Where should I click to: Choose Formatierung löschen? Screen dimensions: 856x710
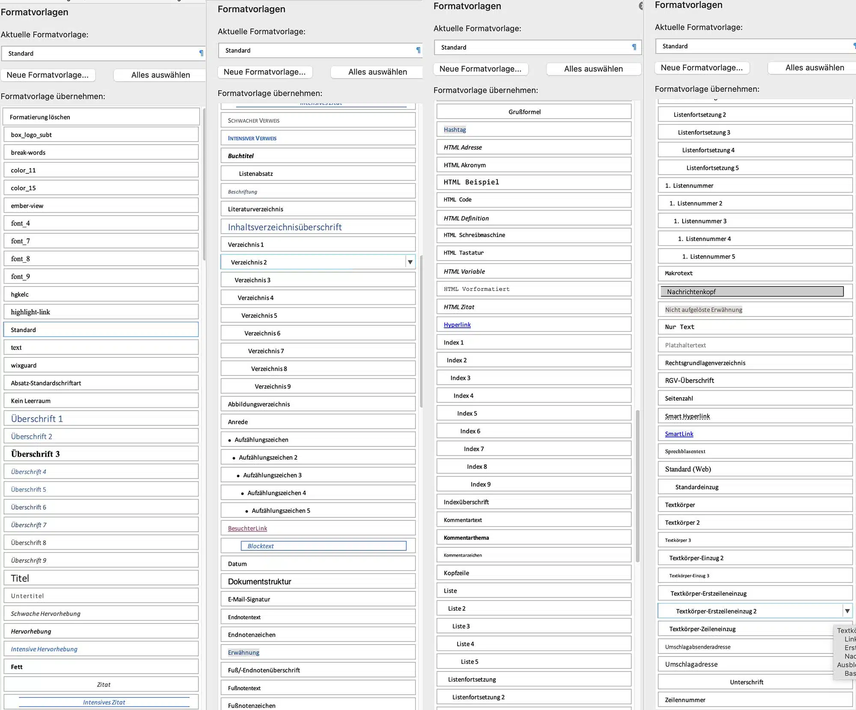pyautogui.click(x=101, y=117)
